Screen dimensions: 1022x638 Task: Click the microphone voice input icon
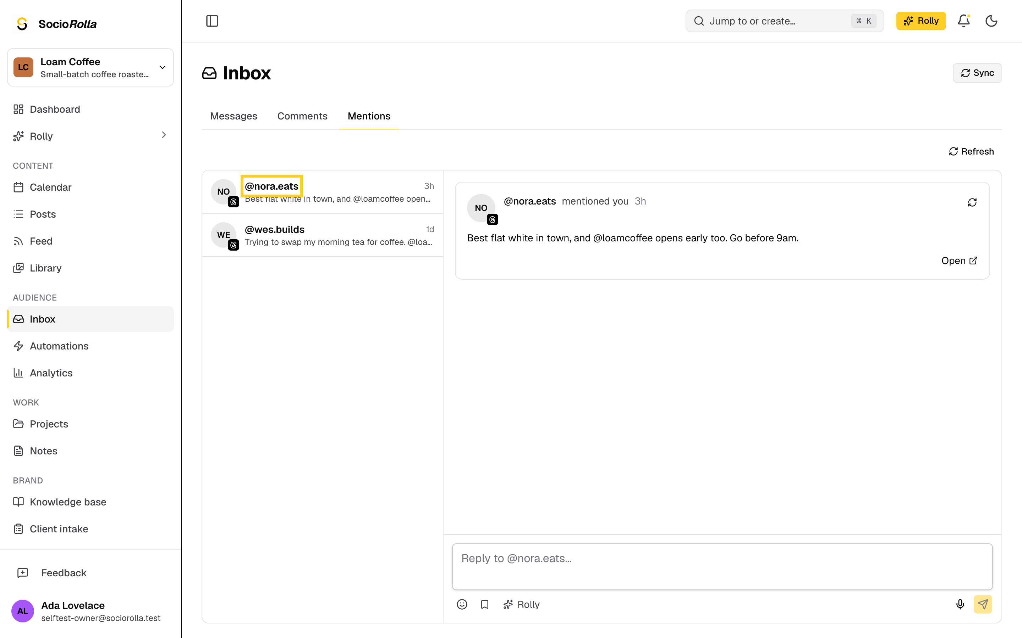(x=960, y=605)
